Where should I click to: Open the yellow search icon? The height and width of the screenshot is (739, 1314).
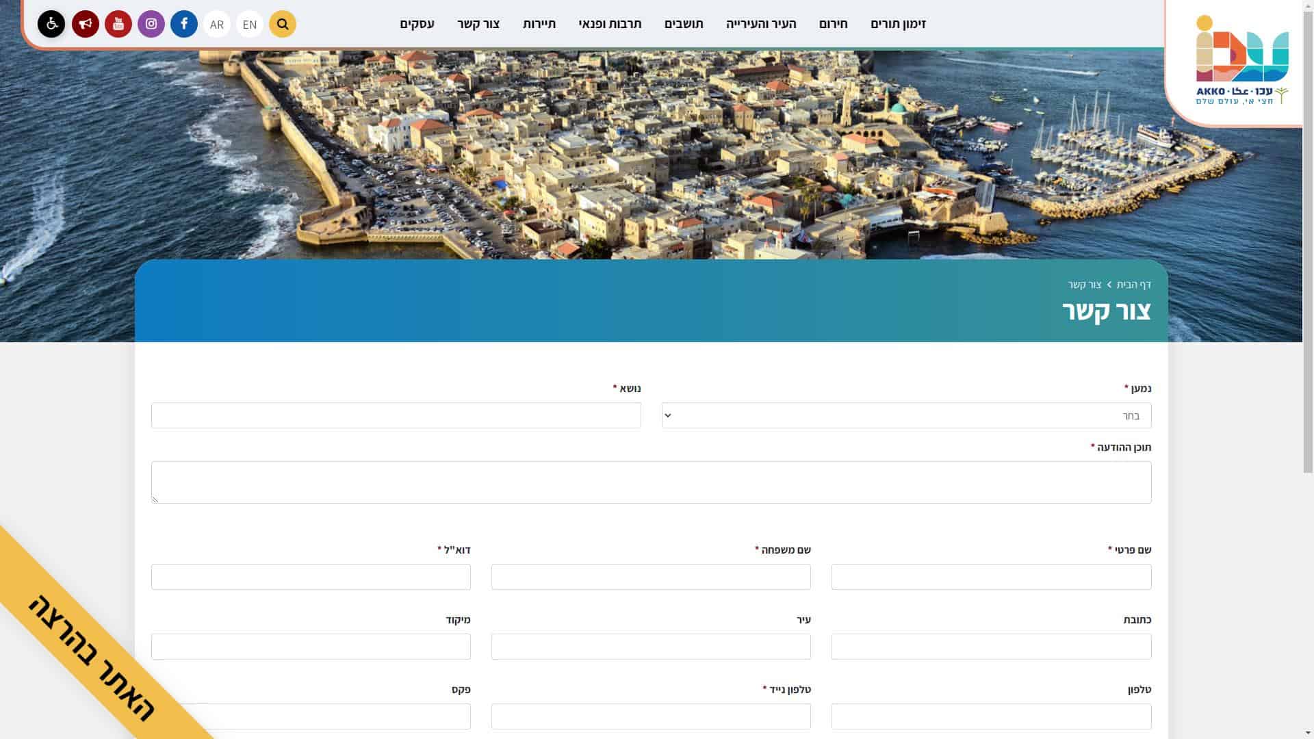point(283,24)
